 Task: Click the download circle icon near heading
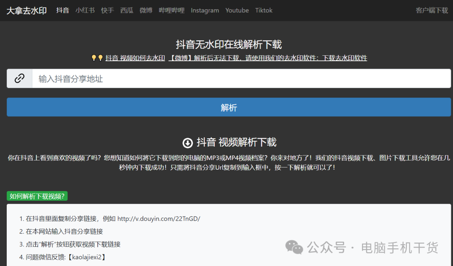click(x=187, y=142)
